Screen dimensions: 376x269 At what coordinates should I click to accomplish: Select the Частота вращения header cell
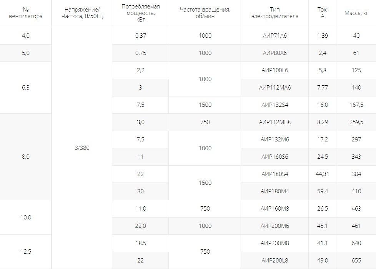point(205,13)
